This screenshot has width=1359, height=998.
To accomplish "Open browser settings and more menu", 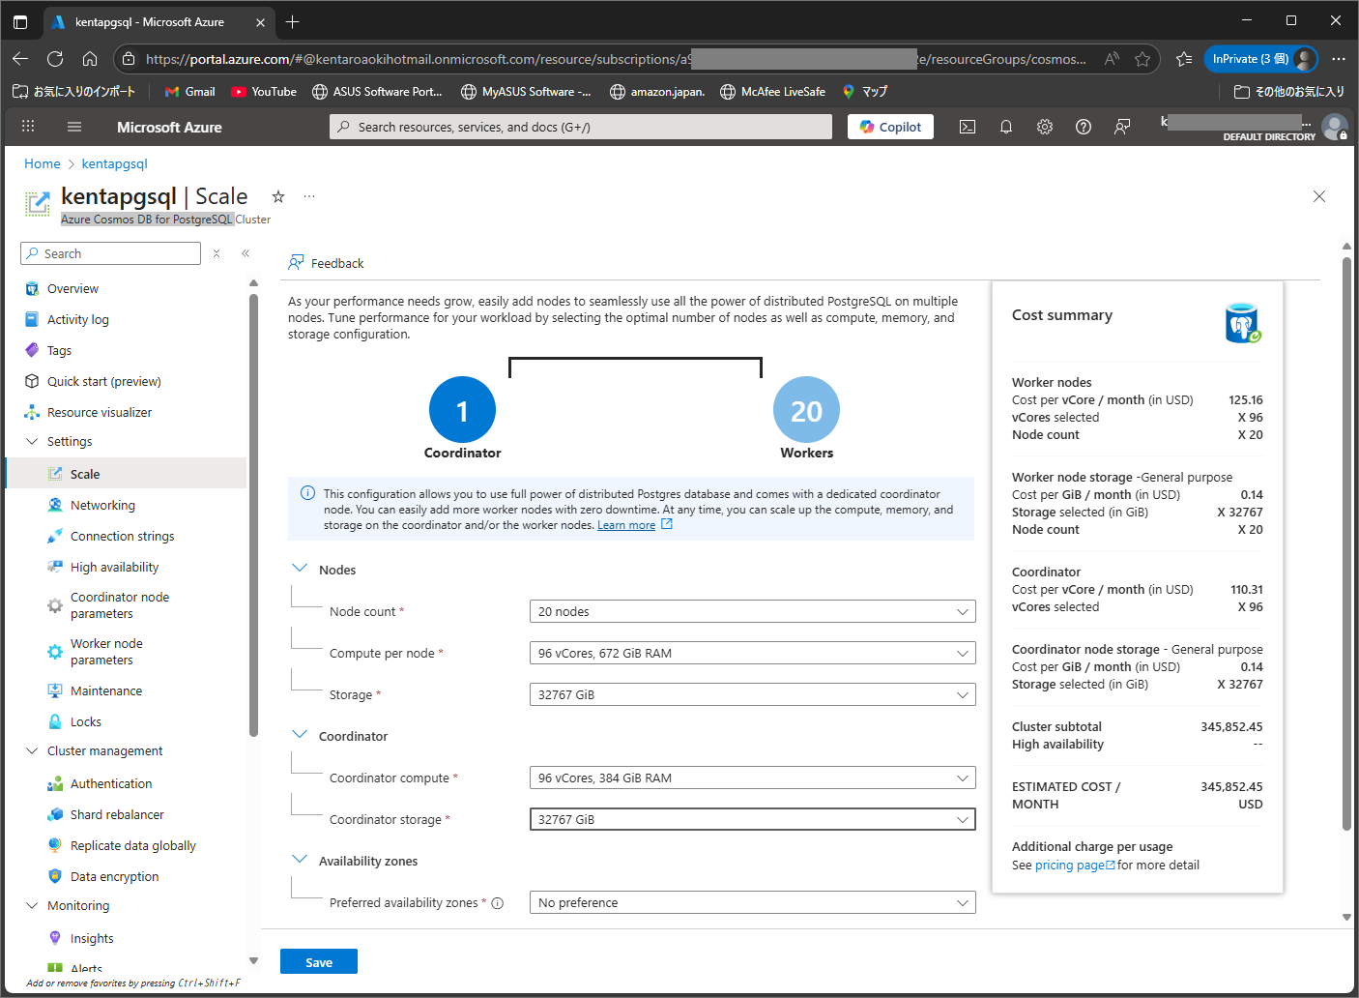I will [x=1339, y=59].
